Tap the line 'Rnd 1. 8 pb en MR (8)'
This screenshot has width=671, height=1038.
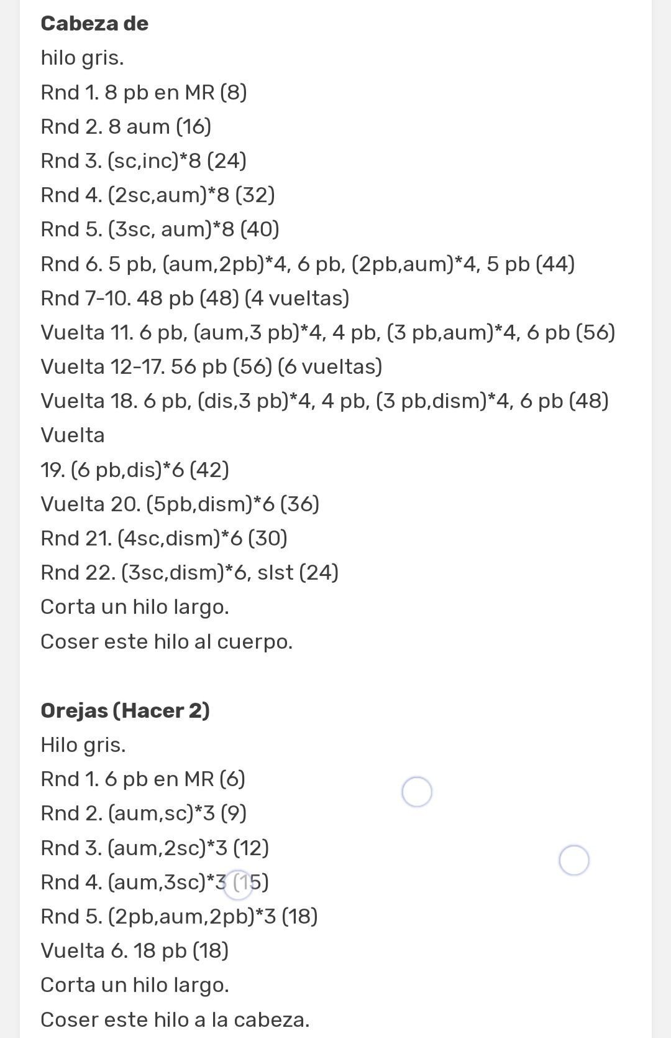[x=144, y=93]
